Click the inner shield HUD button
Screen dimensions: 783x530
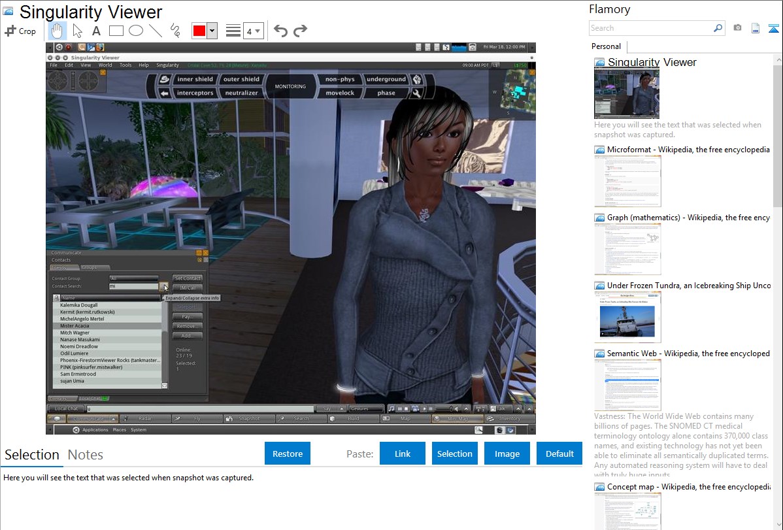click(x=195, y=79)
